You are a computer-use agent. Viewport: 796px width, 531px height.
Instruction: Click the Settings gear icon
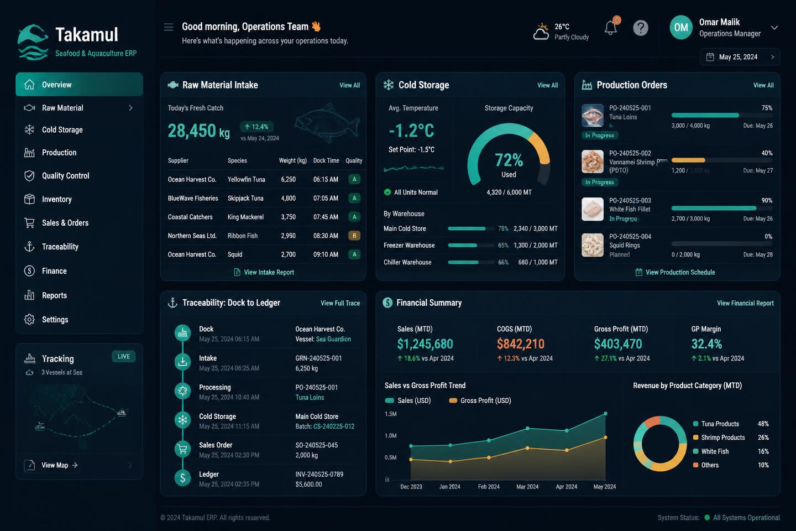(29, 320)
